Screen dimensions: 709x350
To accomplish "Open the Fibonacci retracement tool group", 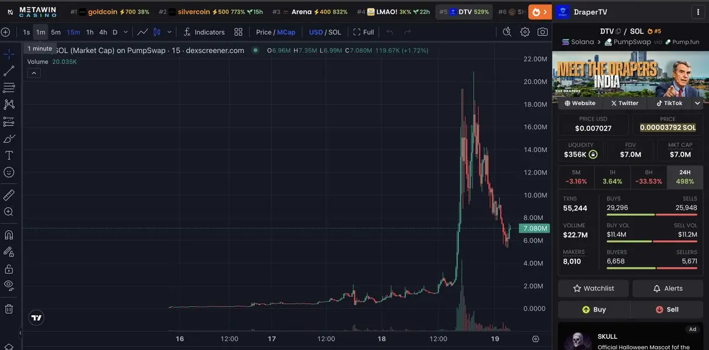I will (x=9, y=87).
